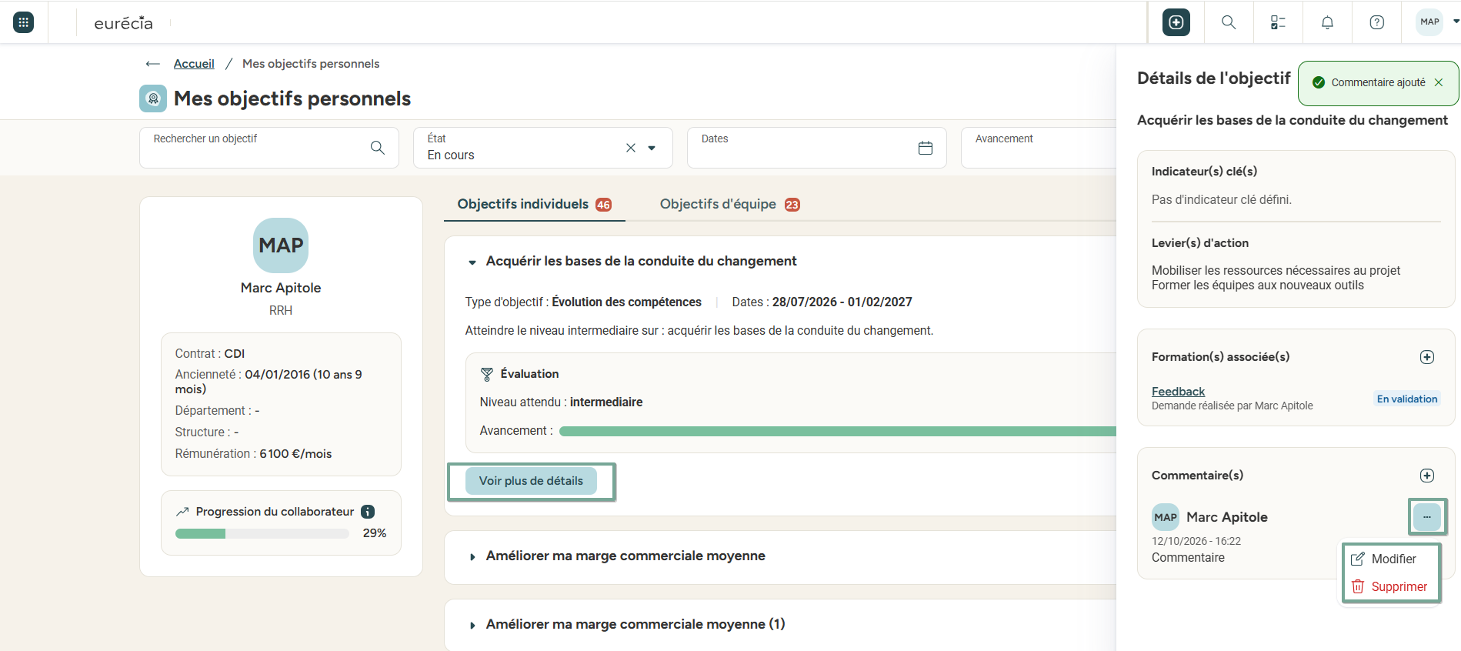The height and width of the screenshot is (651, 1461).
Task: Click the quick add plus icon in header
Action: click(x=1176, y=22)
